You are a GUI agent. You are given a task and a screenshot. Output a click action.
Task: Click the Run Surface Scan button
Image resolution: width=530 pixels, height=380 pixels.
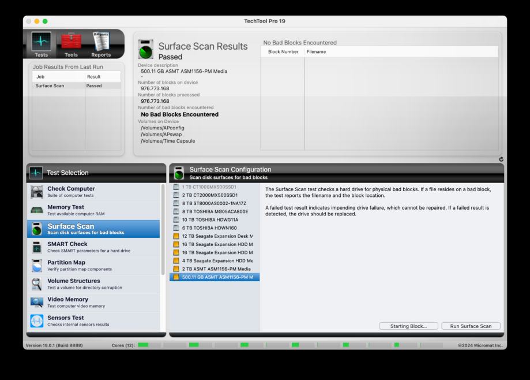coord(471,326)
